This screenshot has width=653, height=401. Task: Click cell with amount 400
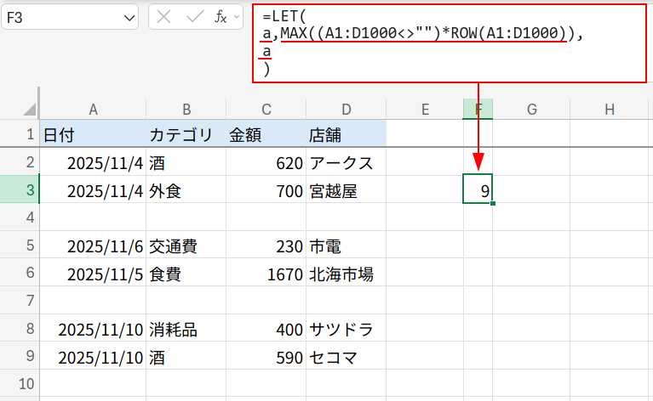coord(266,328)
